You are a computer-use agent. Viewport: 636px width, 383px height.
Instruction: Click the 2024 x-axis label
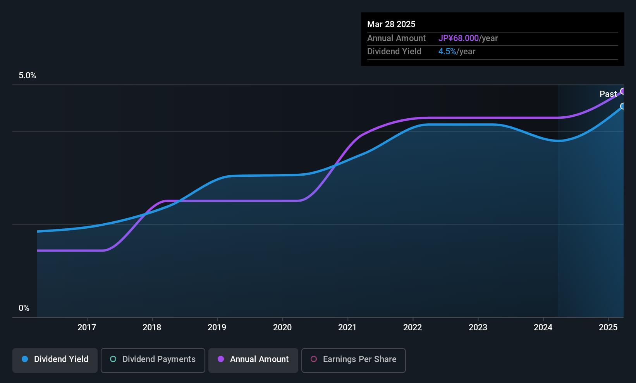point(543,328)
